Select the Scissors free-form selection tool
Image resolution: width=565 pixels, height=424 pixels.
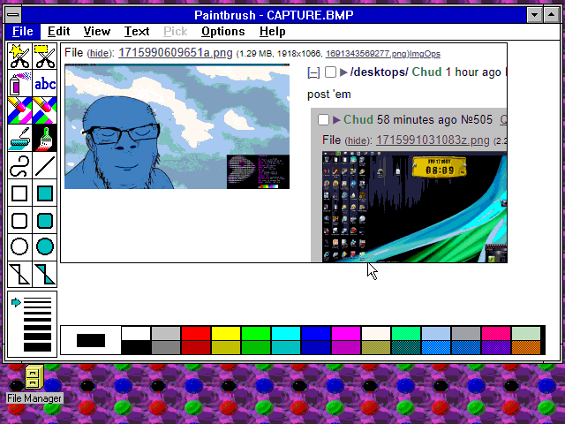pos(19,57)
